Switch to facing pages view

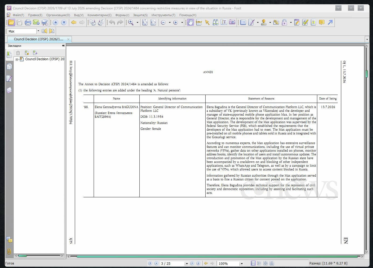(272, 263)
